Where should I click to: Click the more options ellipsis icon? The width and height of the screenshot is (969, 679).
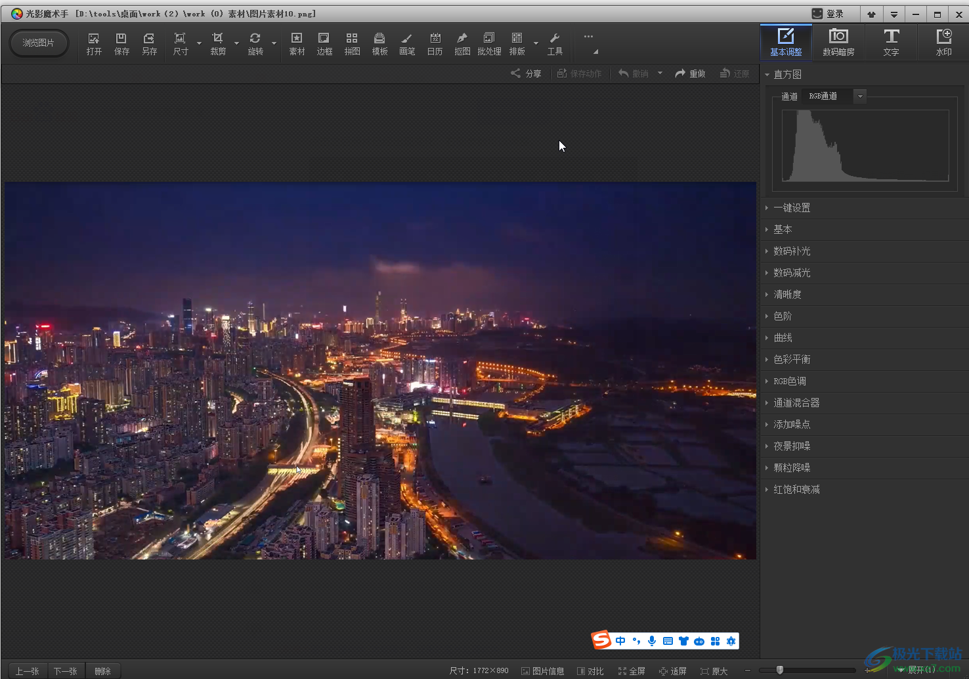588,37
